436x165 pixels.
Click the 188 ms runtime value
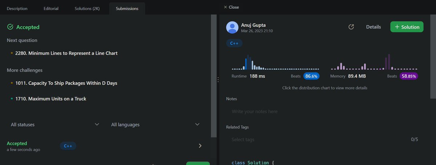click(257, 76)
